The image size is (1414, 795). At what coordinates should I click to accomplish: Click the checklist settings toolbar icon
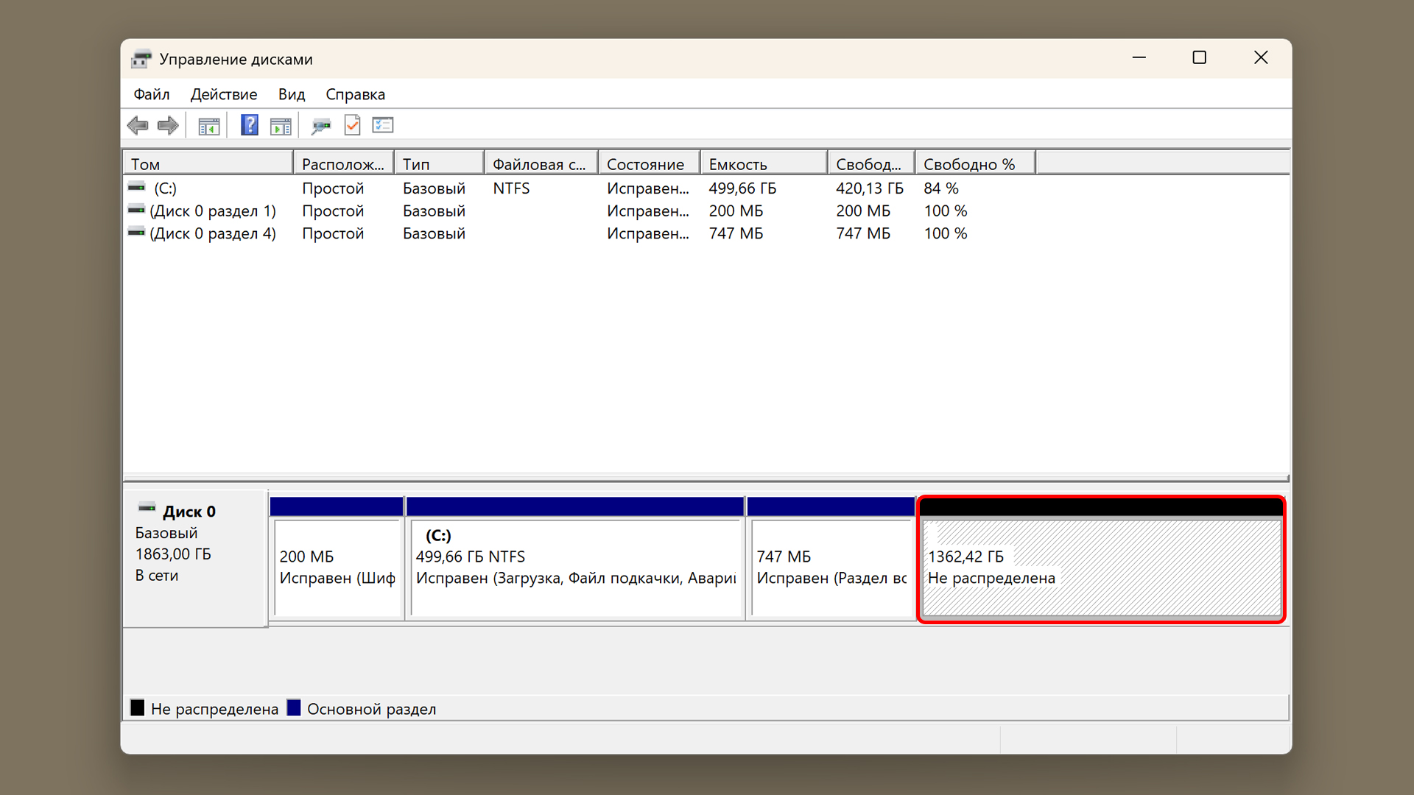tap(383, 125)
